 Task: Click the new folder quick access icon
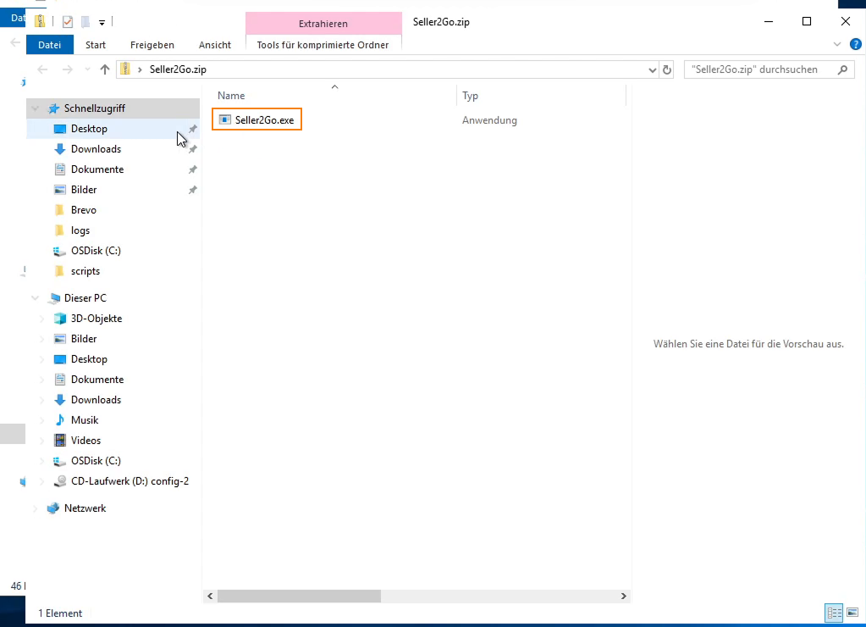click(x=85, y=22)
